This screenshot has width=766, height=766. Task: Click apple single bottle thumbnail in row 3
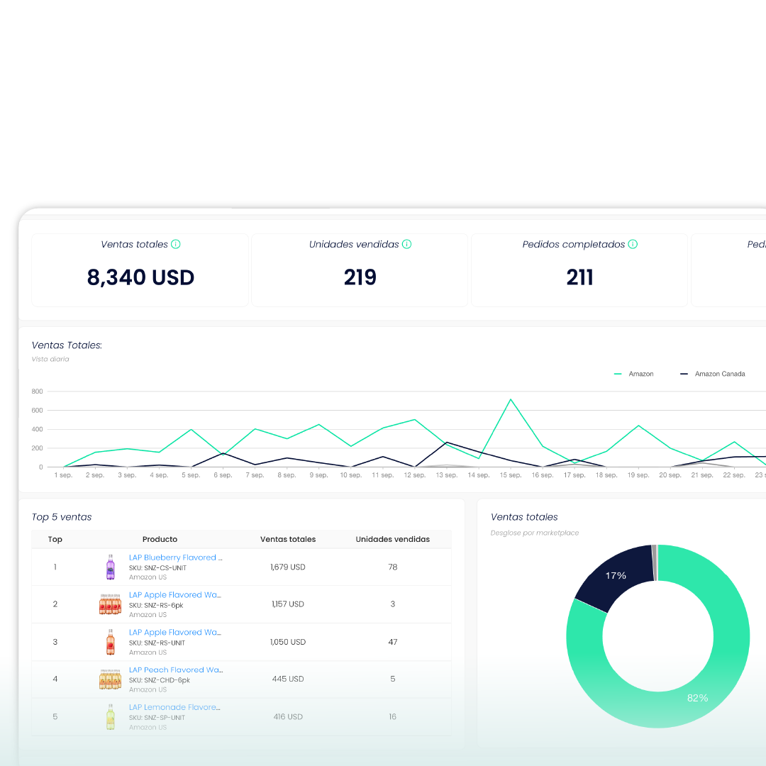pyautogui.click(x=111, y=642)
